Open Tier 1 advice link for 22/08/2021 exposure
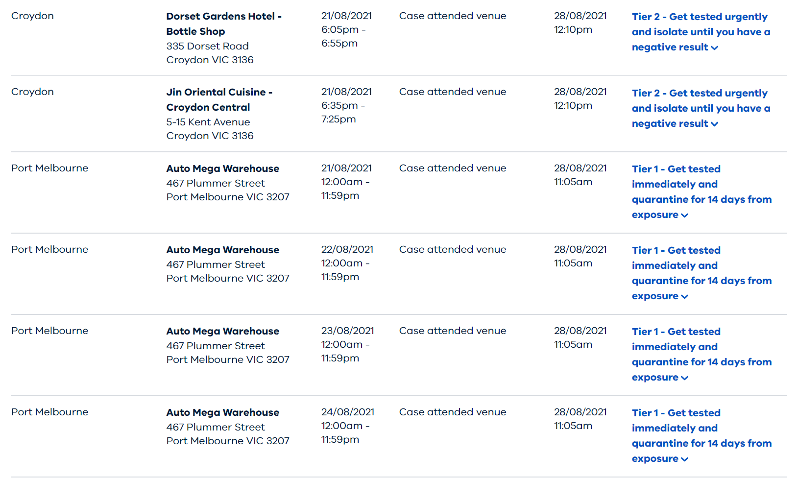The image size is (798, 478). tap(701, 273)
